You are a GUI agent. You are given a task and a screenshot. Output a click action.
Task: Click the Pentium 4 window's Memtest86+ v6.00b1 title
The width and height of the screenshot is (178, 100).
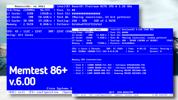click(x=90, y=29)
